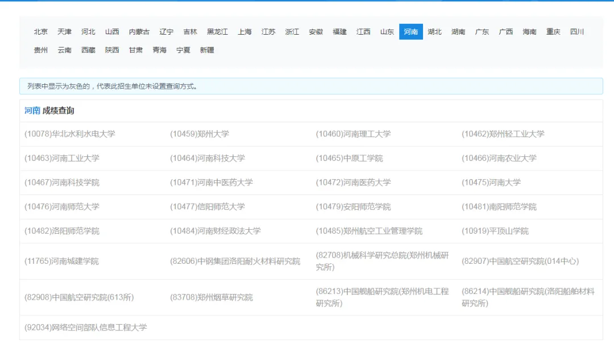Choose 青海 province

[159, 50]
